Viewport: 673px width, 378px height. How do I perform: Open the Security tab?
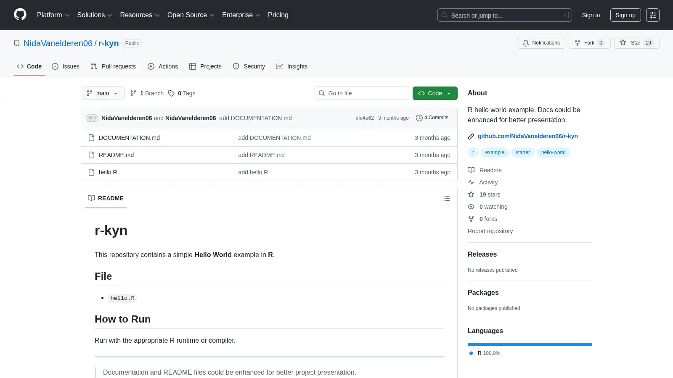[249, 66]
